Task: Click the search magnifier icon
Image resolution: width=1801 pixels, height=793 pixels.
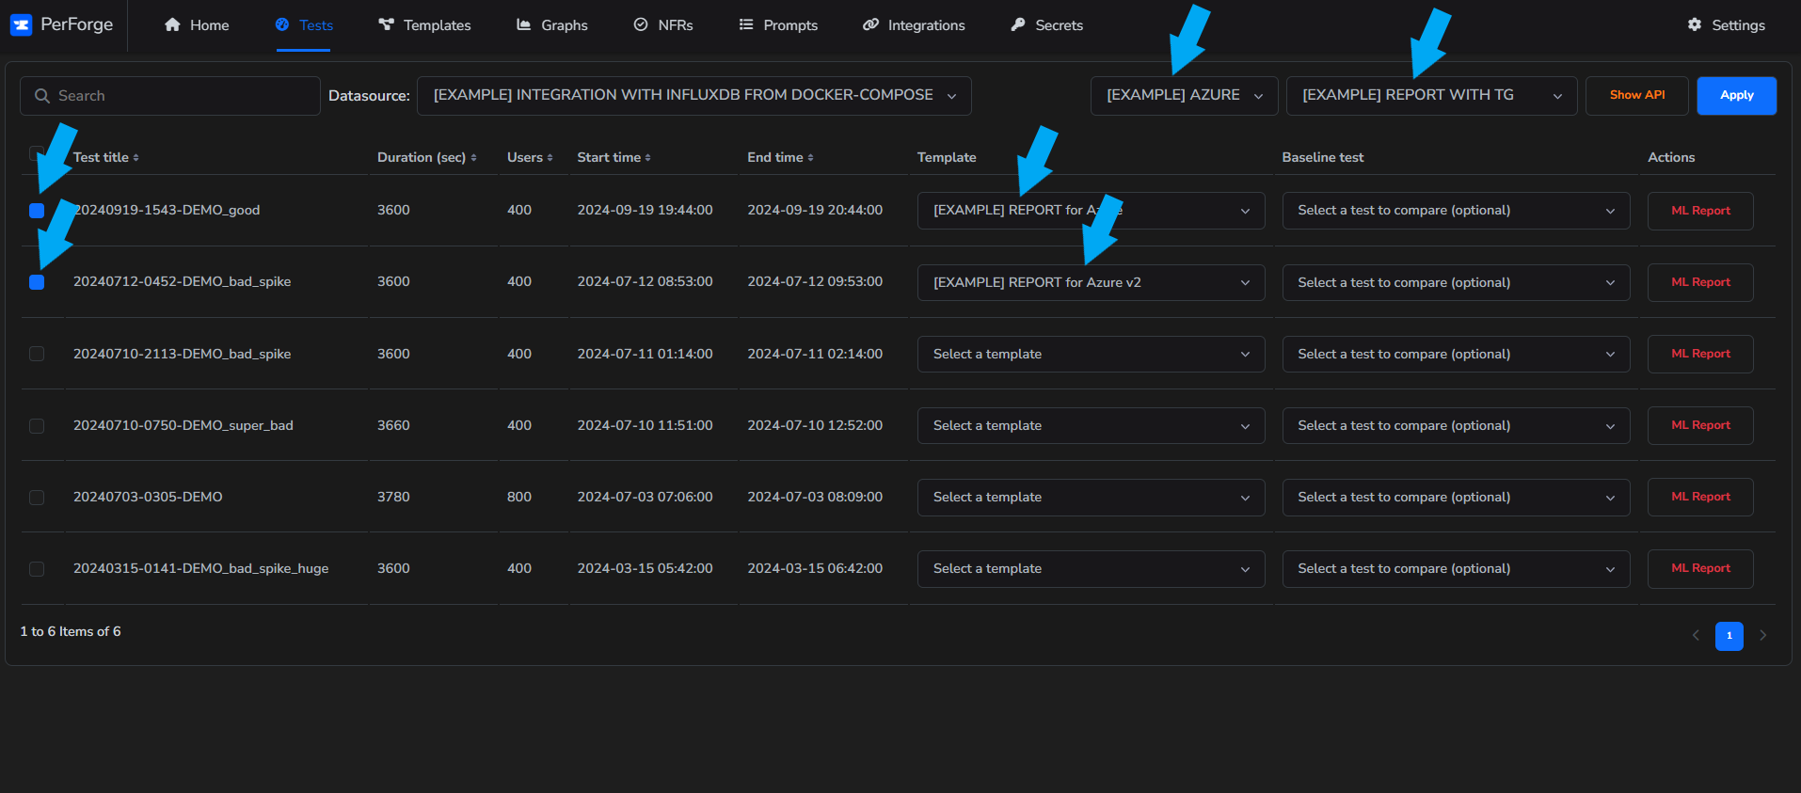Action: 42,96
